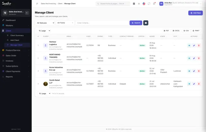The width and height of the screenshot is (206, 132).
Task: Click Sales And Invoicing breadcrumb link
Action: coord(48,4)
